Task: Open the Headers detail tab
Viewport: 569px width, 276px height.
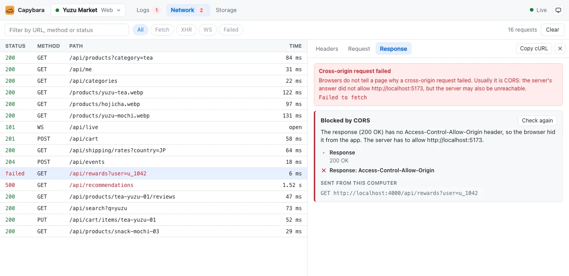Action: tap(327, 49)
